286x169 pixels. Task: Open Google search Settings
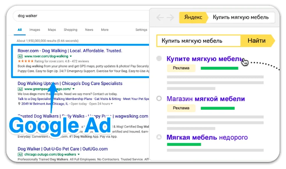(x=141, y=30)
